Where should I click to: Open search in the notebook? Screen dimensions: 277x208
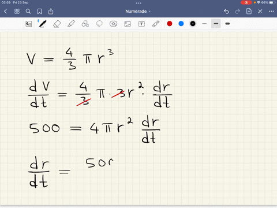coord(28,12)
